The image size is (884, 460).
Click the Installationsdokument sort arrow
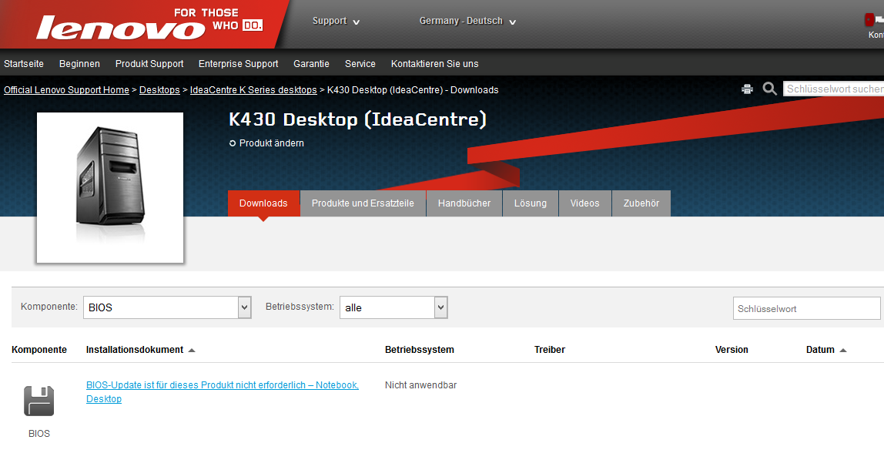pyautogui.click(x=192, y=351)
